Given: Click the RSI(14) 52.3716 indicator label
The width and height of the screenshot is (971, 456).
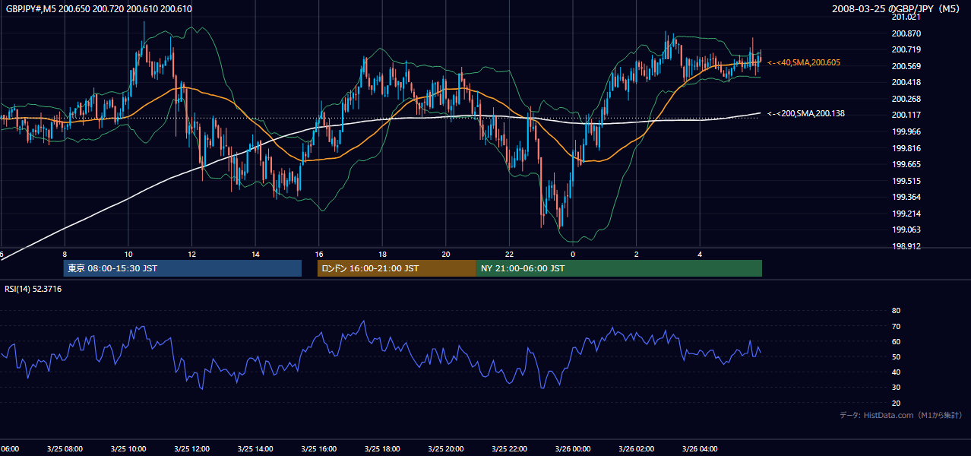Looking at the screenshot, I should coord(33,289).
